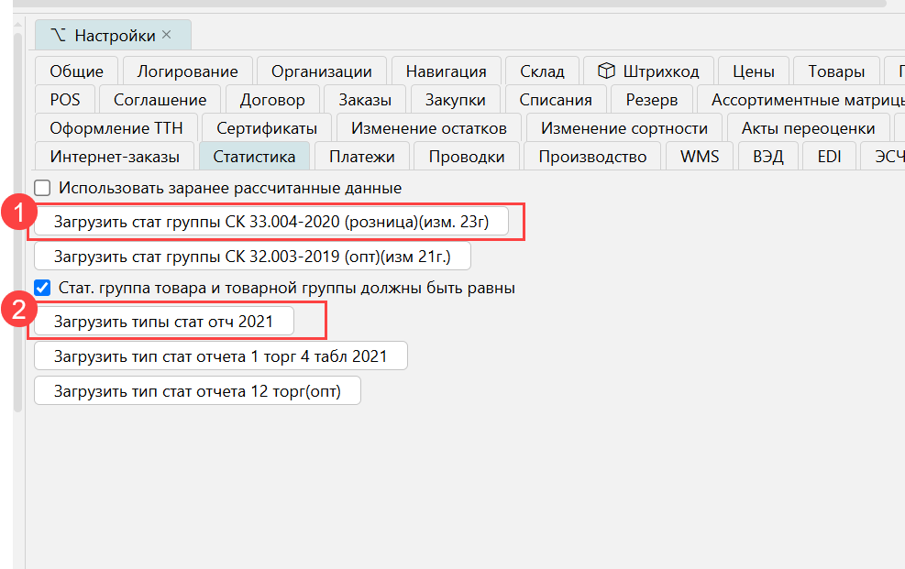This screenshot has width=905, height=569.
Task: Close the Настройки tab
Action: [166, 35]
